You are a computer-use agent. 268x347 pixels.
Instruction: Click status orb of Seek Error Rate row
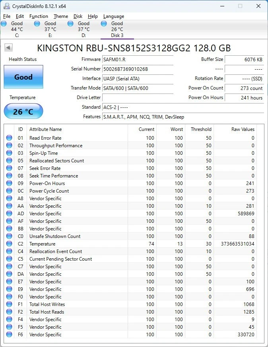tap(9, 168)
